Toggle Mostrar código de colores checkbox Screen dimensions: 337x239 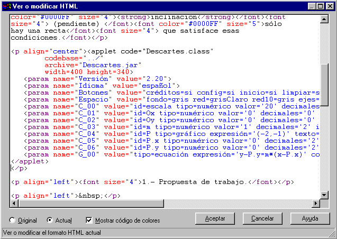tap(123, 220)
